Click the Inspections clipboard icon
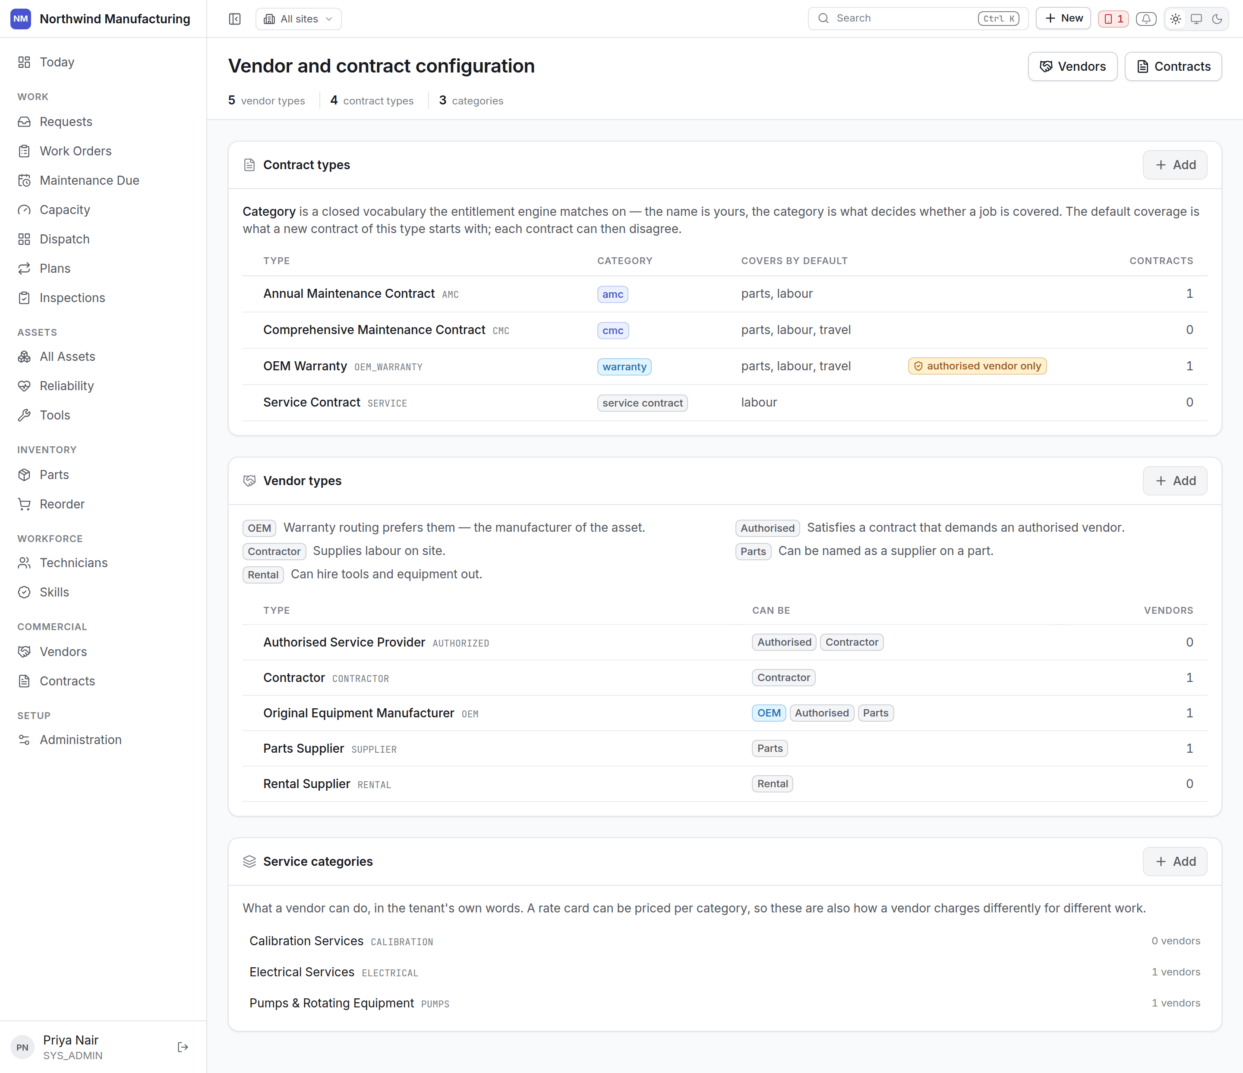 (24, 298)
